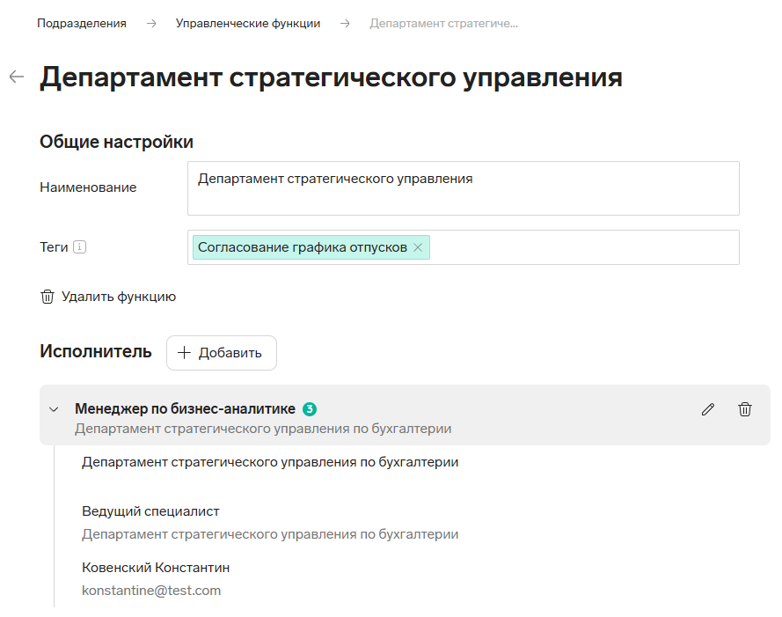Click the konstantine@test.com email
This screenshot has width=782, height=617.
tap(151, 591)
